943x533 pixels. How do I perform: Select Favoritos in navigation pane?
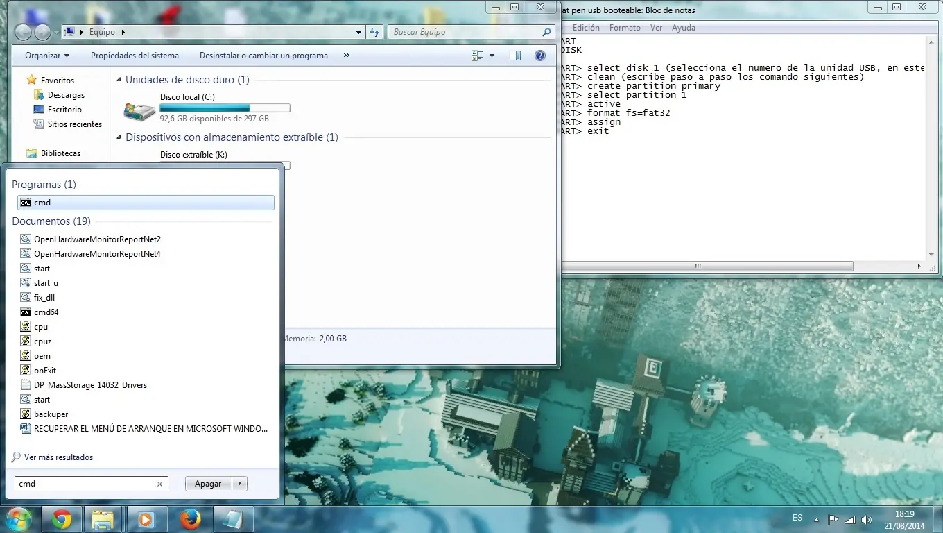tap(57, 81)
